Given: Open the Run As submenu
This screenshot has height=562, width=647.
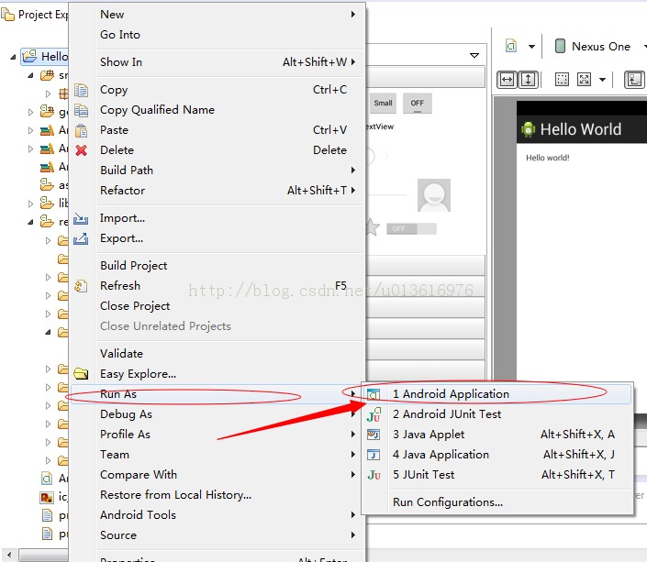Looking at the screenshot, I should point(218,394).
